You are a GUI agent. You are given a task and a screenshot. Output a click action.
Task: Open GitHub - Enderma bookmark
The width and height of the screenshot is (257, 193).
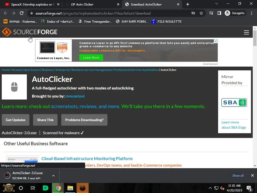(x=20, y=22)
